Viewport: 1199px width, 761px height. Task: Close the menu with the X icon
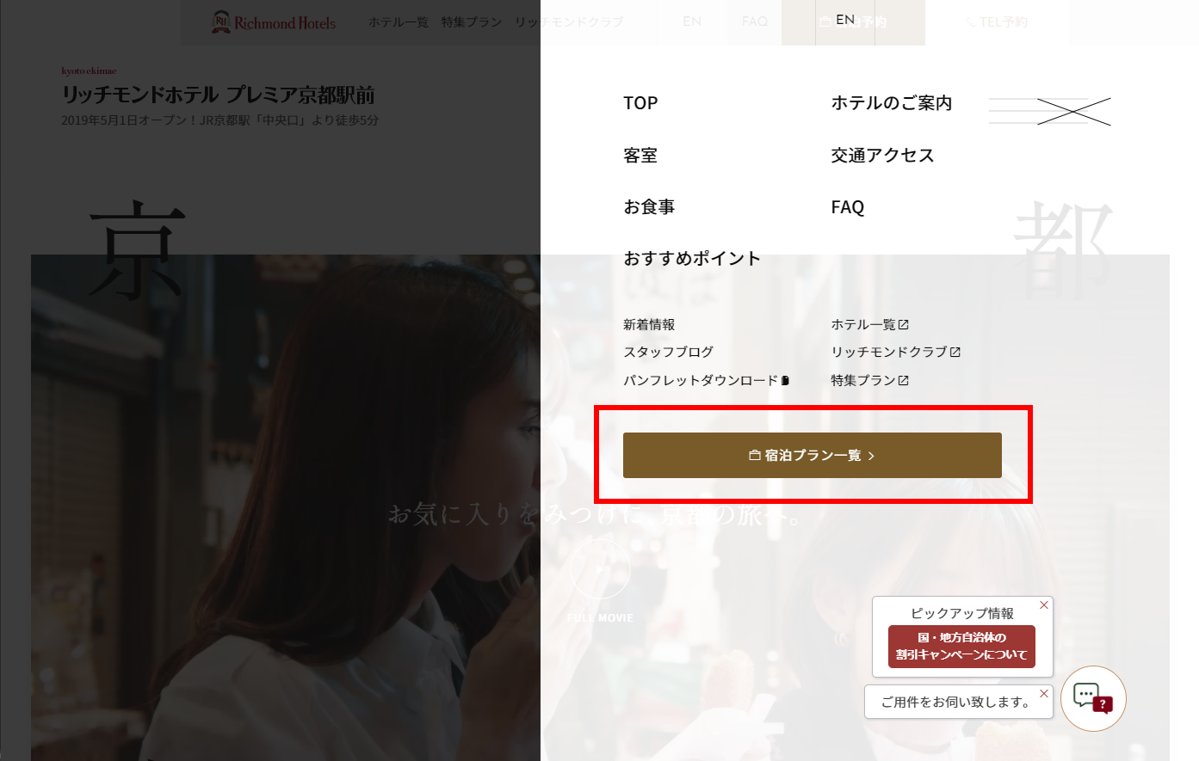(1073, 111)
